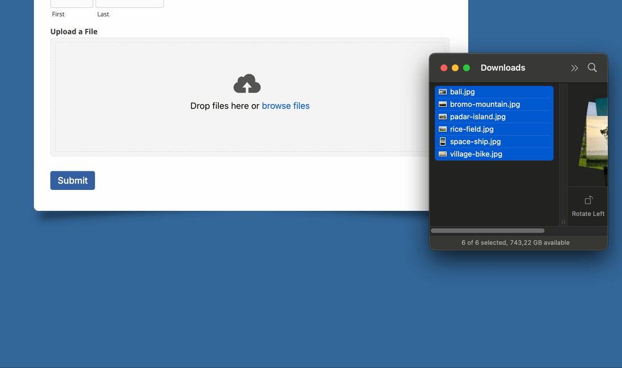Click the preview pane divider handle

[563, 220]
